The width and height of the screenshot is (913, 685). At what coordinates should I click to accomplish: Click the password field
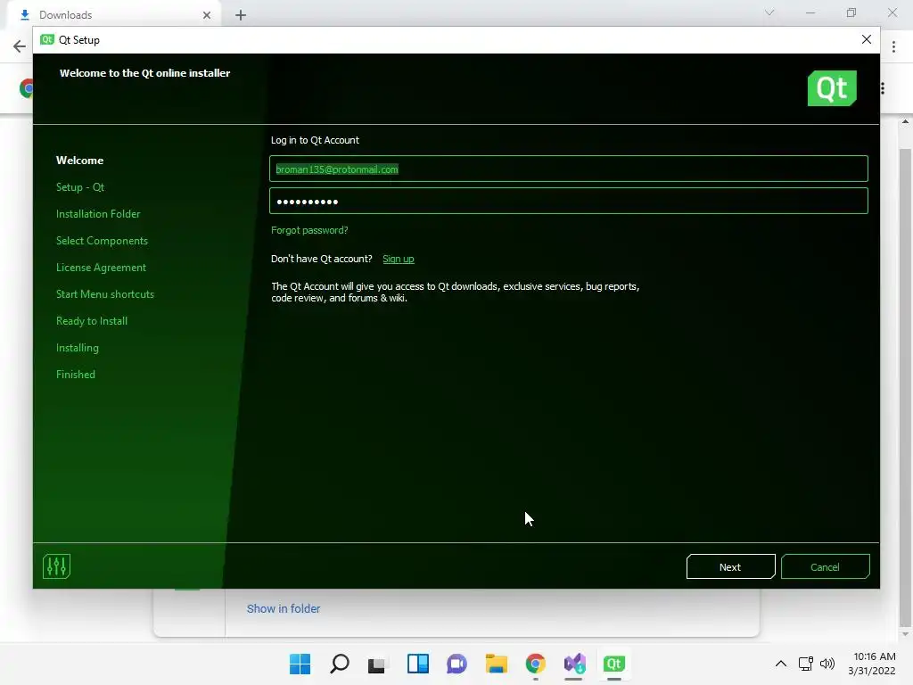click(x=568, y=201)
